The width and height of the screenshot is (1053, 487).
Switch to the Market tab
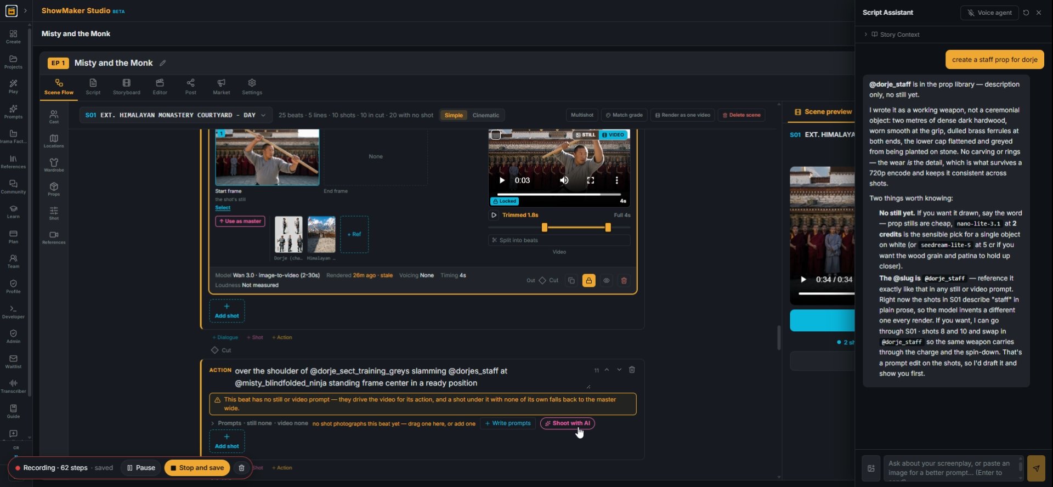(222, 87)
